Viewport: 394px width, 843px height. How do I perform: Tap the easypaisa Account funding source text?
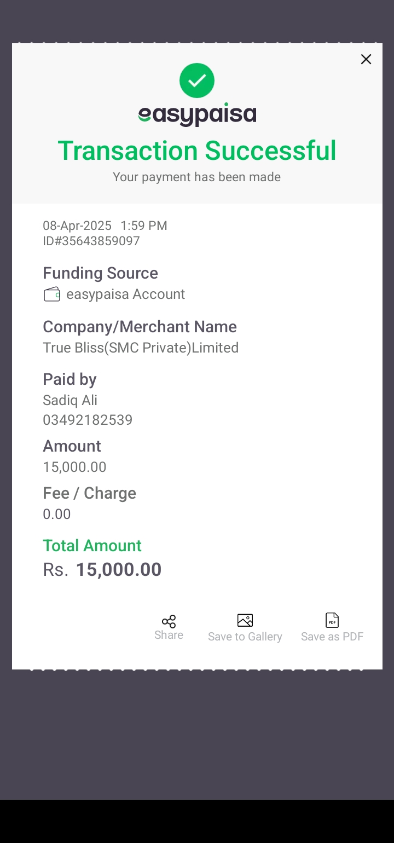pyautogui.click(x=126, y=295)
